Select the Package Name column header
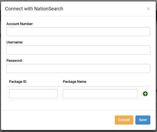Screen dimensions: 157x132 74,82
